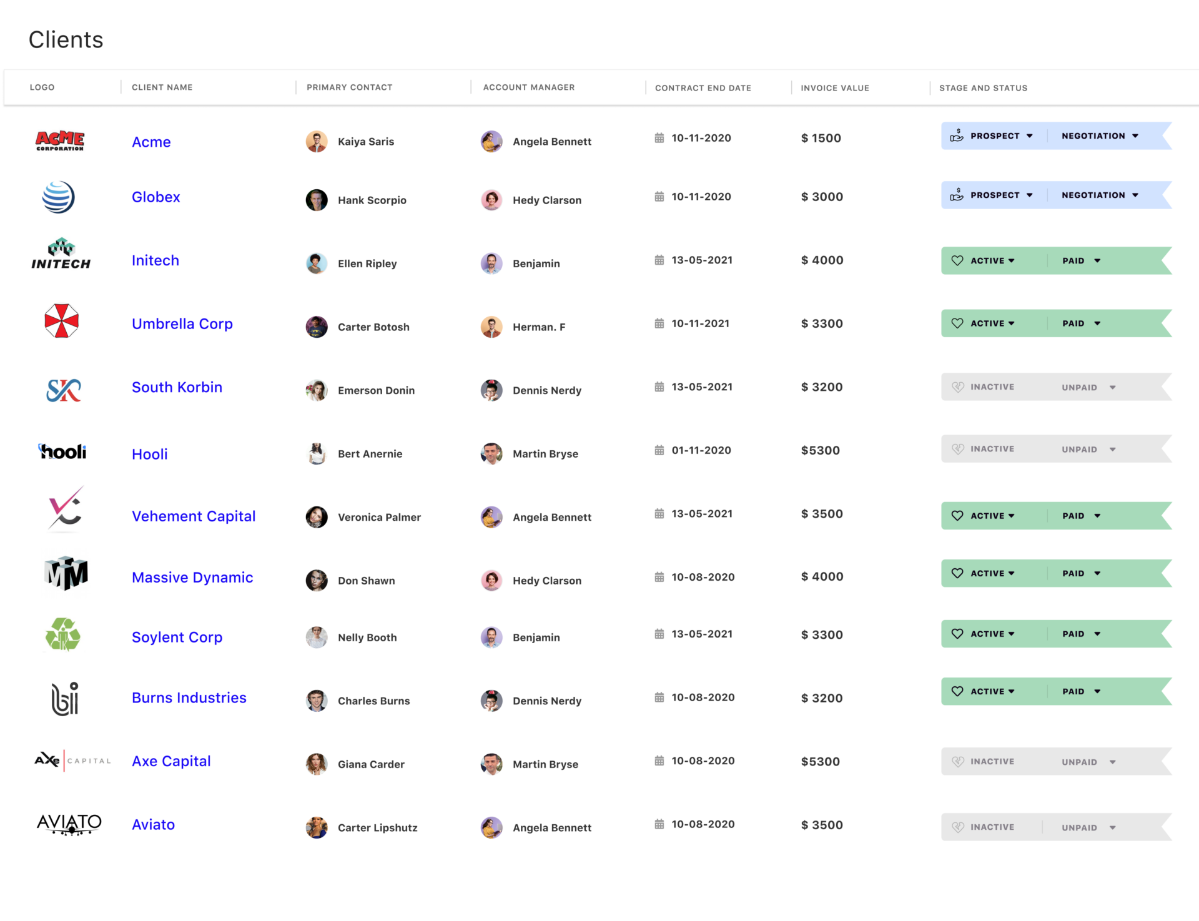The height and width of the screenshot is (921, 1199).
Task: Click the Globex globe logo
Action: 60,197
